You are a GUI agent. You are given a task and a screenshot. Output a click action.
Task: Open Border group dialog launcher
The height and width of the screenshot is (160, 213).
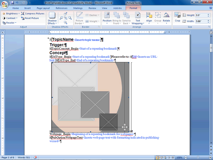click(x=99, y=27)
